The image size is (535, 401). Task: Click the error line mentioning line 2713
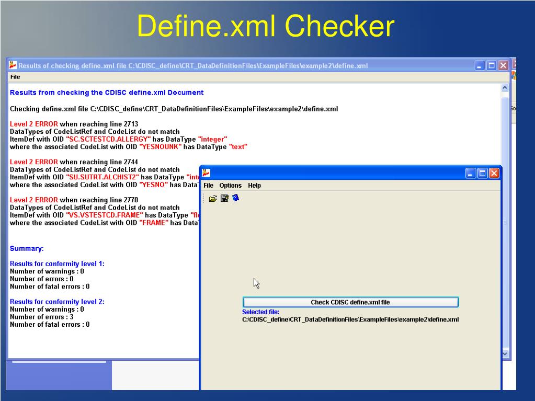coord(74,124)
